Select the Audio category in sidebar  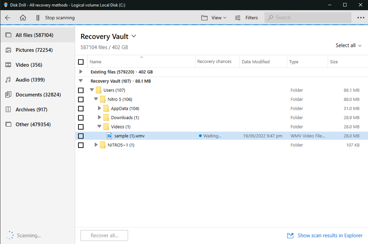click(x=30, y=80)
